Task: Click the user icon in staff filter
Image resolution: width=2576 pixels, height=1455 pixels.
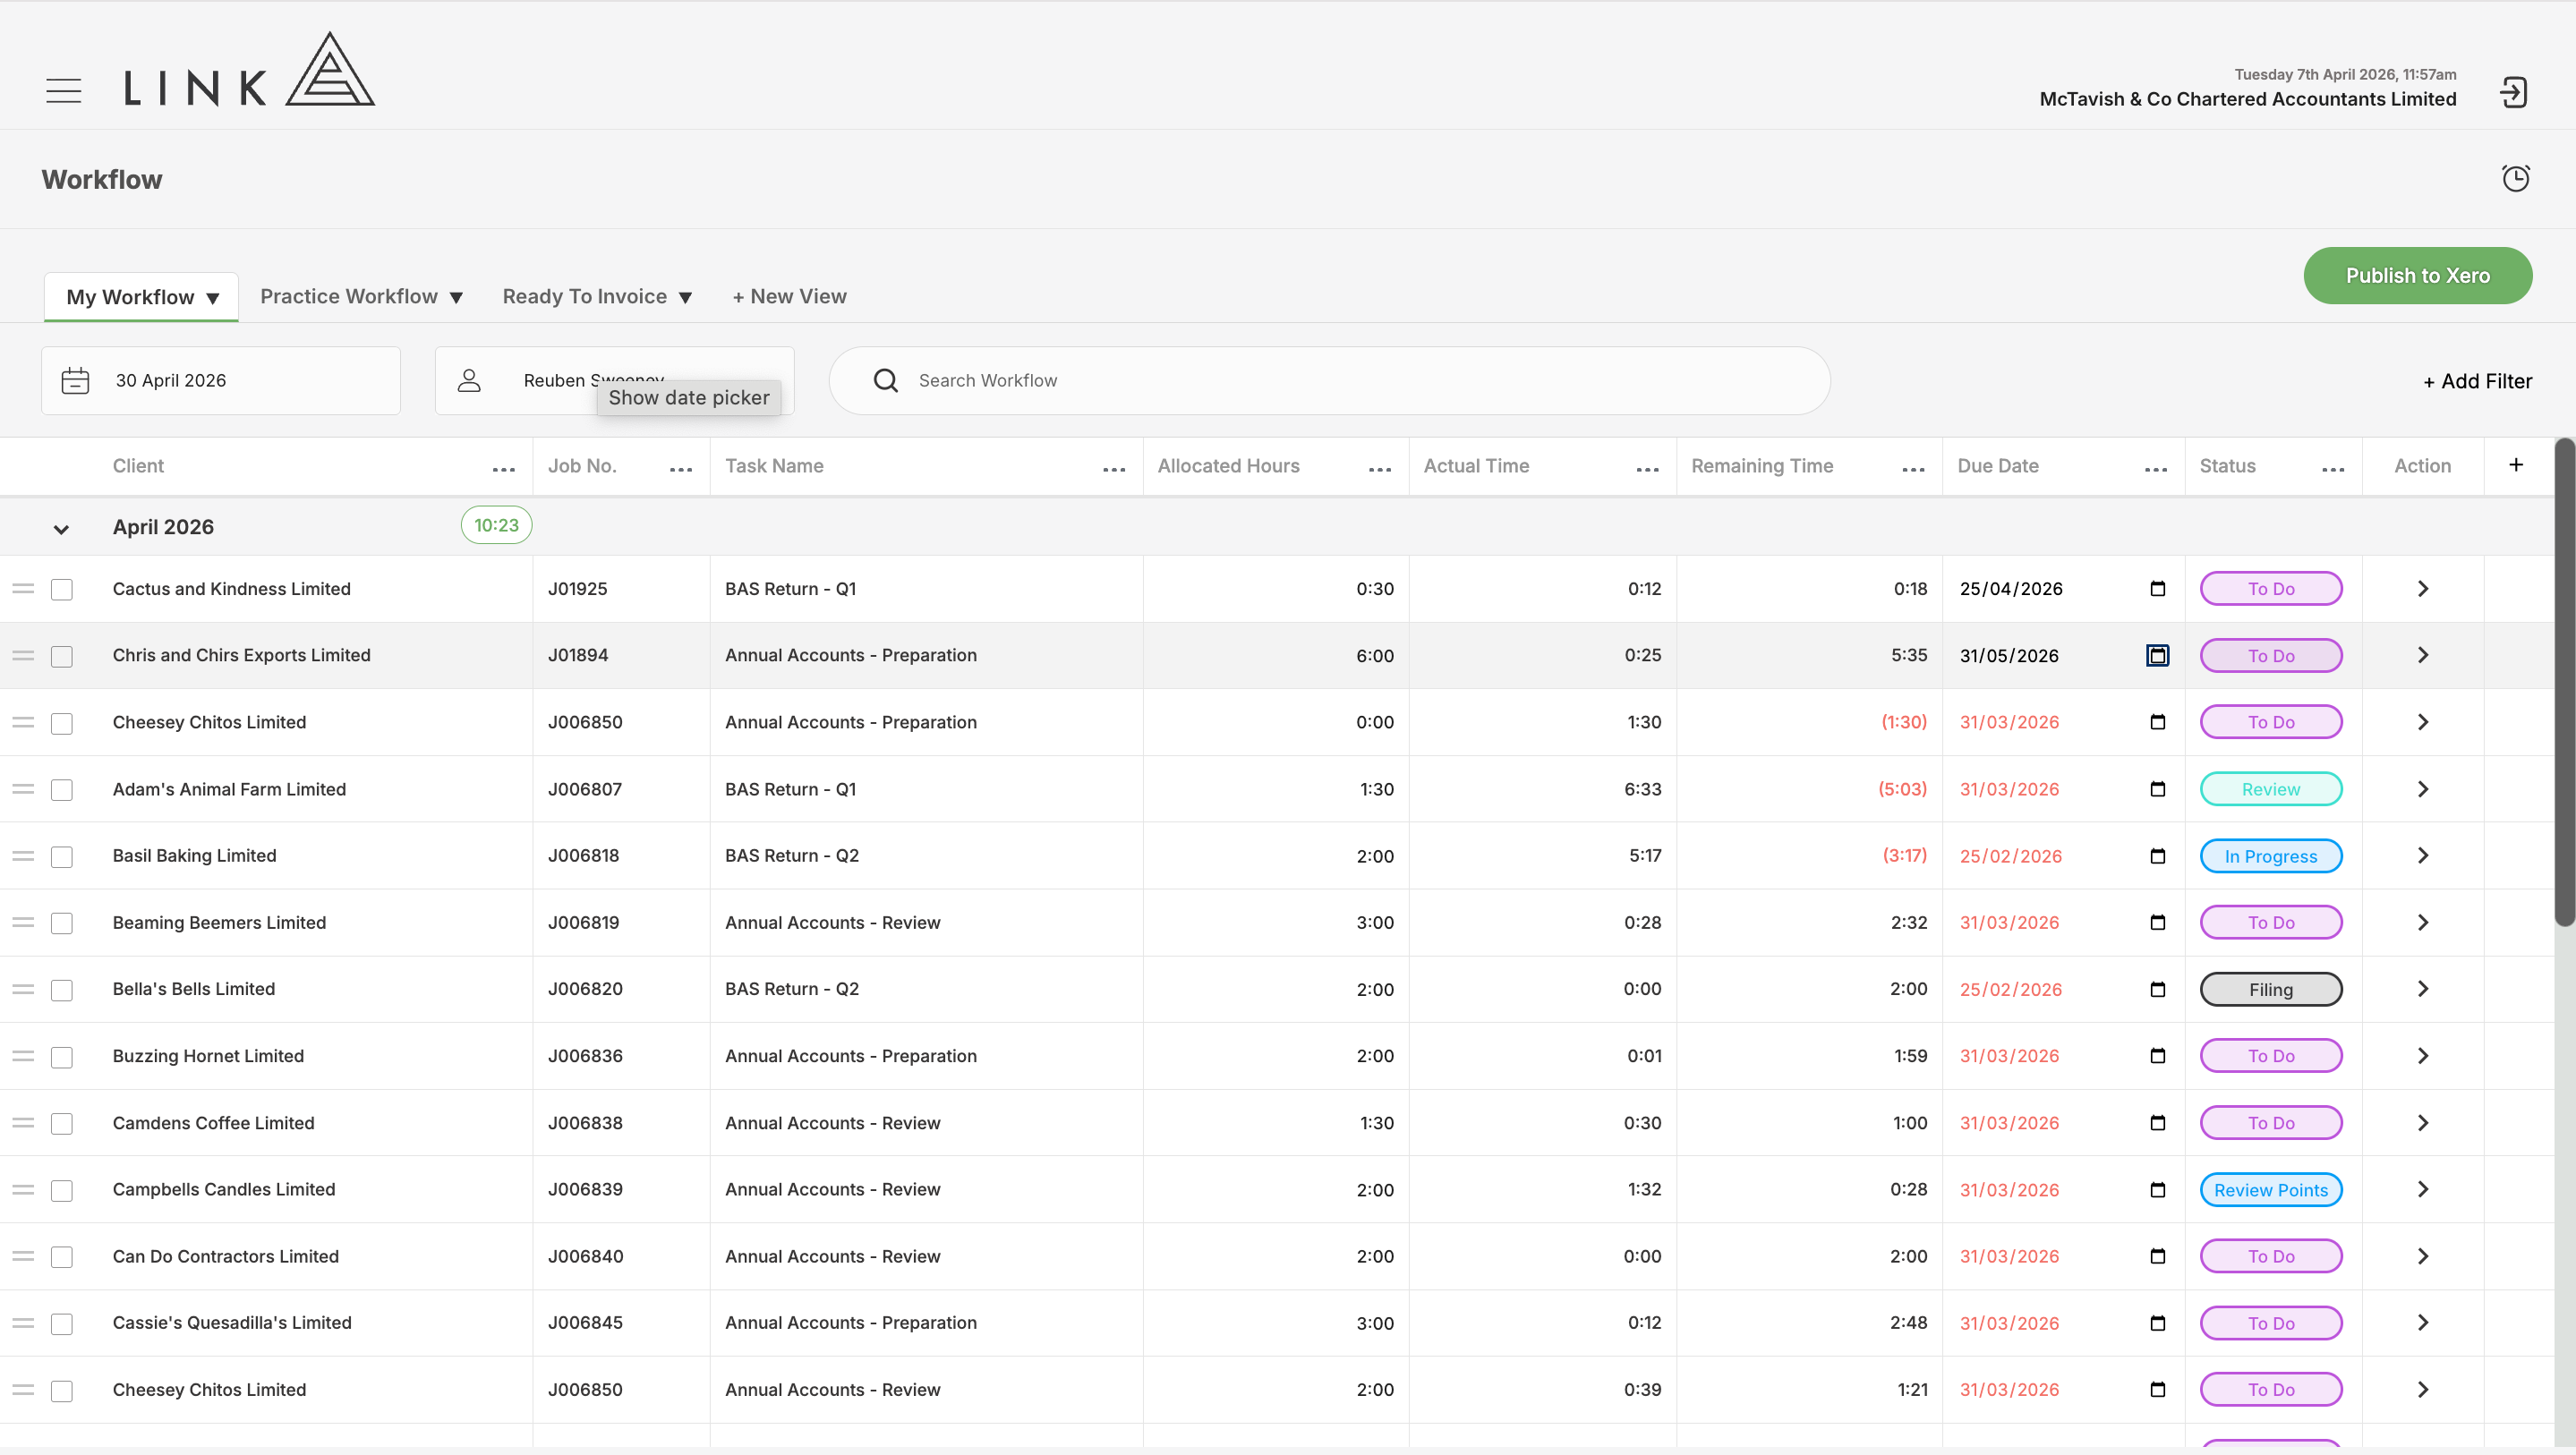Action: (469, 381)
